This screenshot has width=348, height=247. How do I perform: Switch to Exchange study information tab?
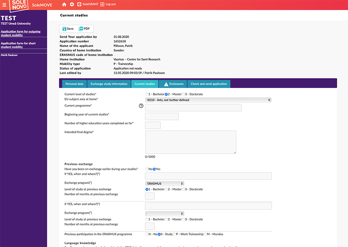coord(109,84)
